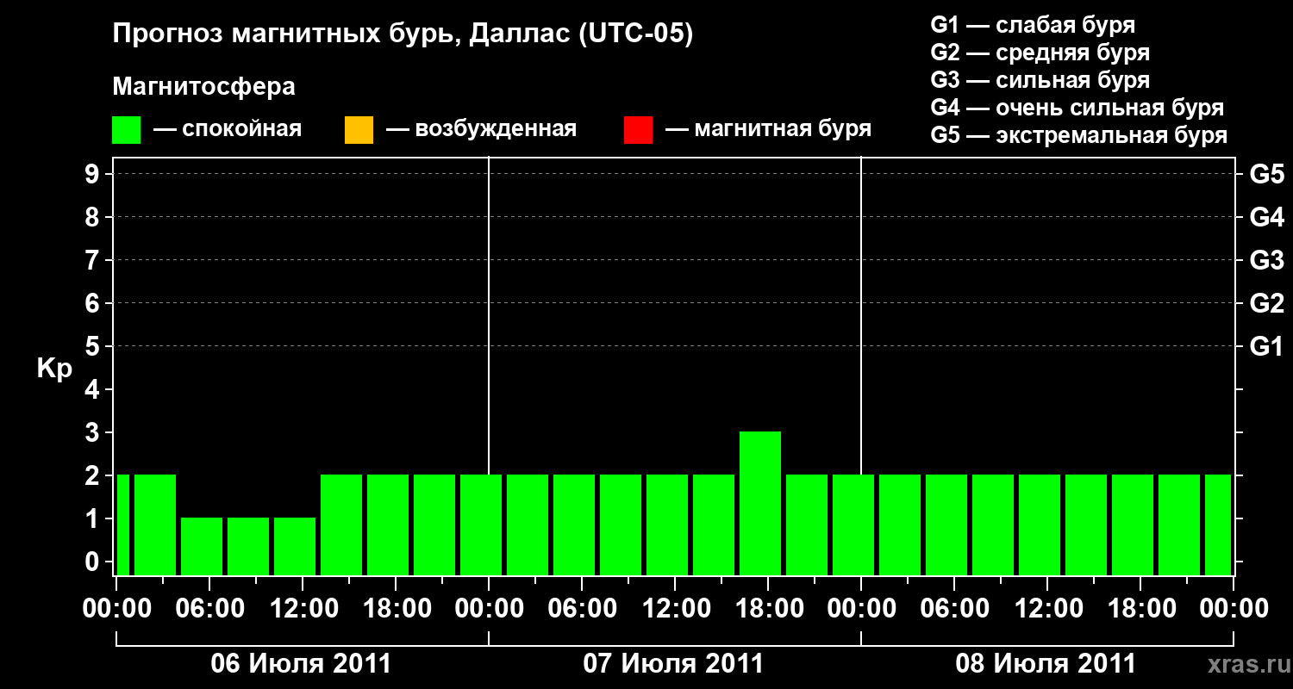The image size is (1293, 689).
Task: Click the '06:00' time label above 07 Июля
Action: [x=582, y=609]
